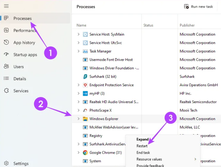Click the Realtek Semiconductor publisher cell
Viewport: 221px width, 167px height.
198,102
